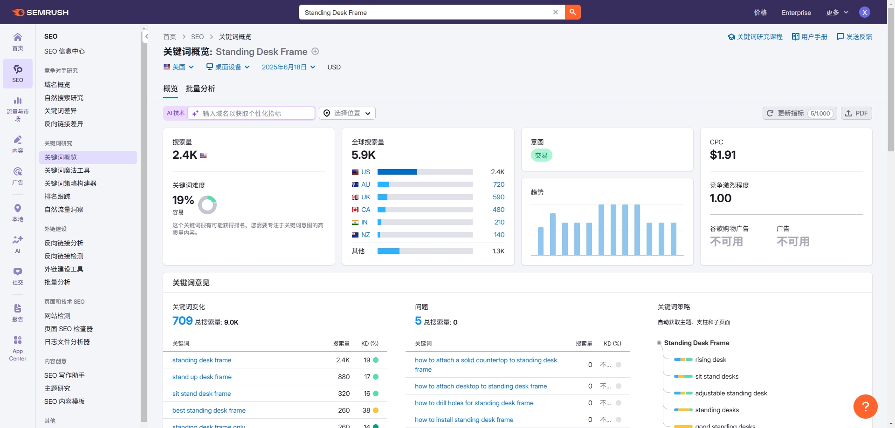The height and width of the screenshot is (428, 895).
Task: Click the 交易 intent badge
Action: (541, 155)
